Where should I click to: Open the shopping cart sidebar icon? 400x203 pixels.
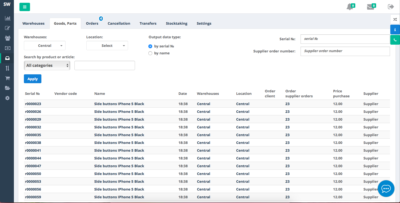pos(7,78)
